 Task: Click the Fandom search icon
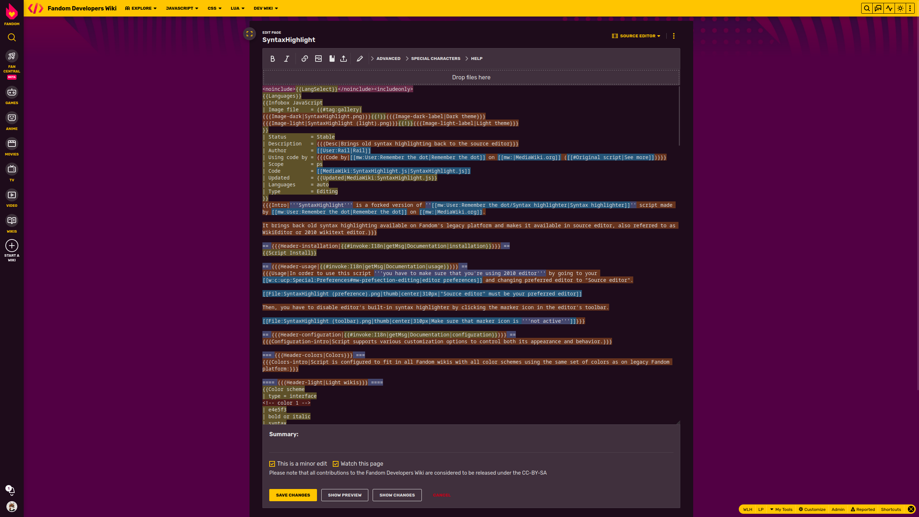[x=12, y=37]
